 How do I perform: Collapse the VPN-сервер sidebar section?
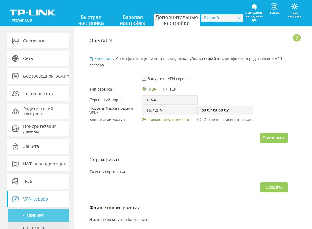(38, 199)
